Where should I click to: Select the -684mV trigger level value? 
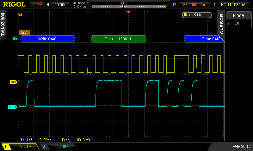239,5
